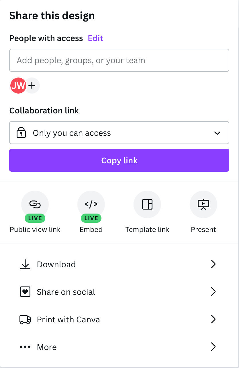The width and height of the screenshot is (239, 368).
Task: Click the LIVE badge under Embed
Action: 91,218
